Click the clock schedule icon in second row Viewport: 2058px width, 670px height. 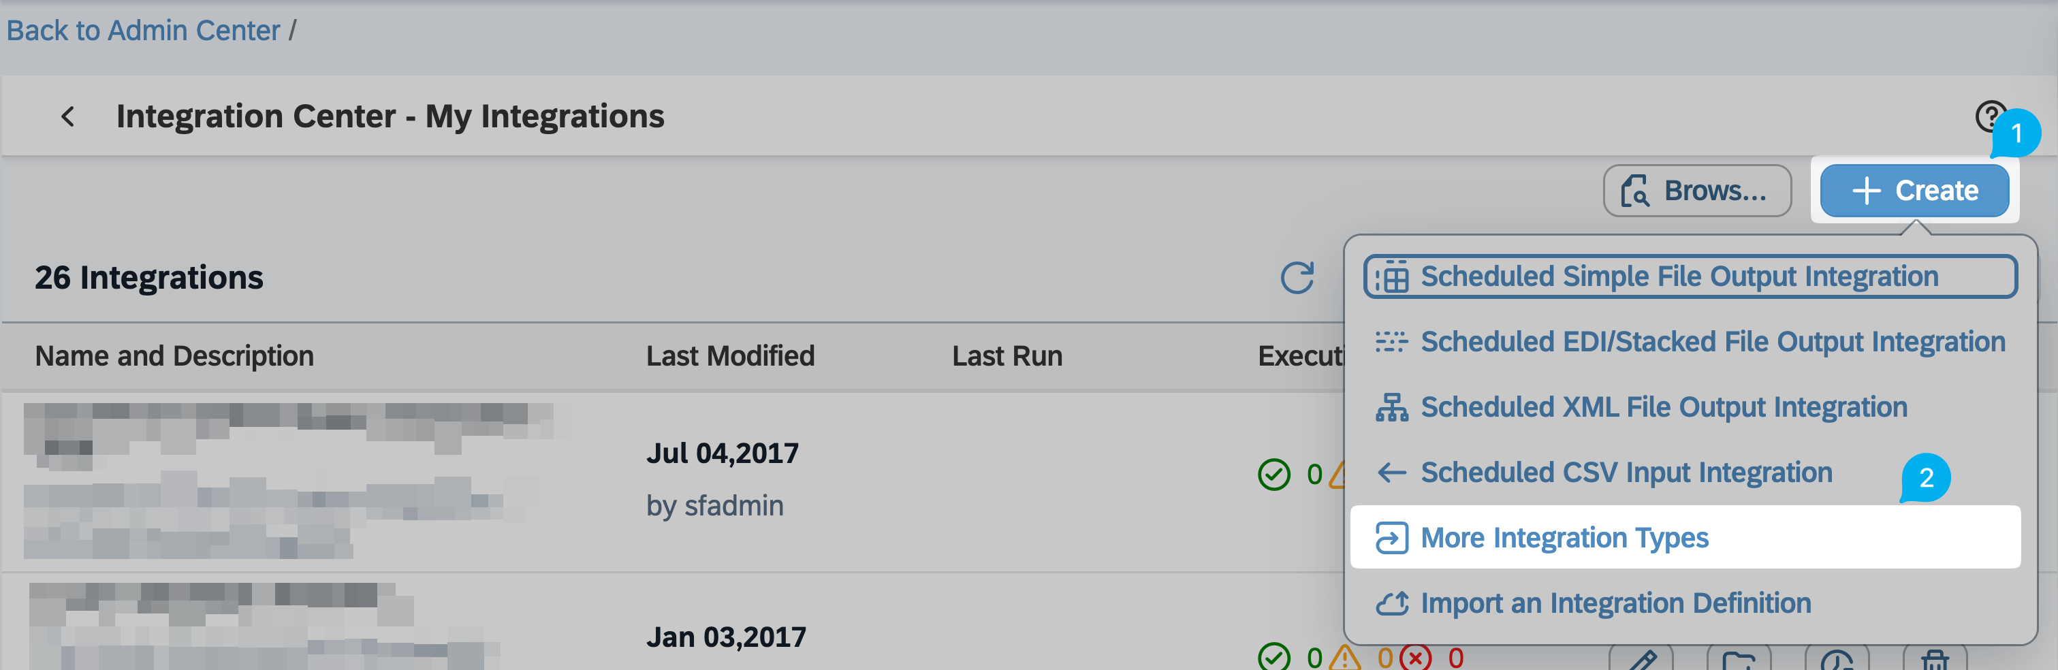[x=1836, y=659]
